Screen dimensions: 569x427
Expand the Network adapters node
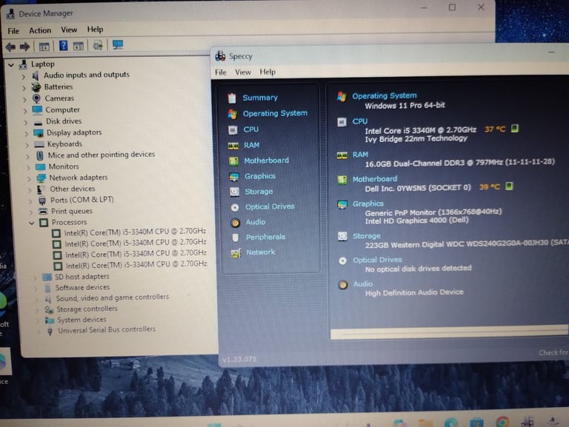tap(29, 178)
